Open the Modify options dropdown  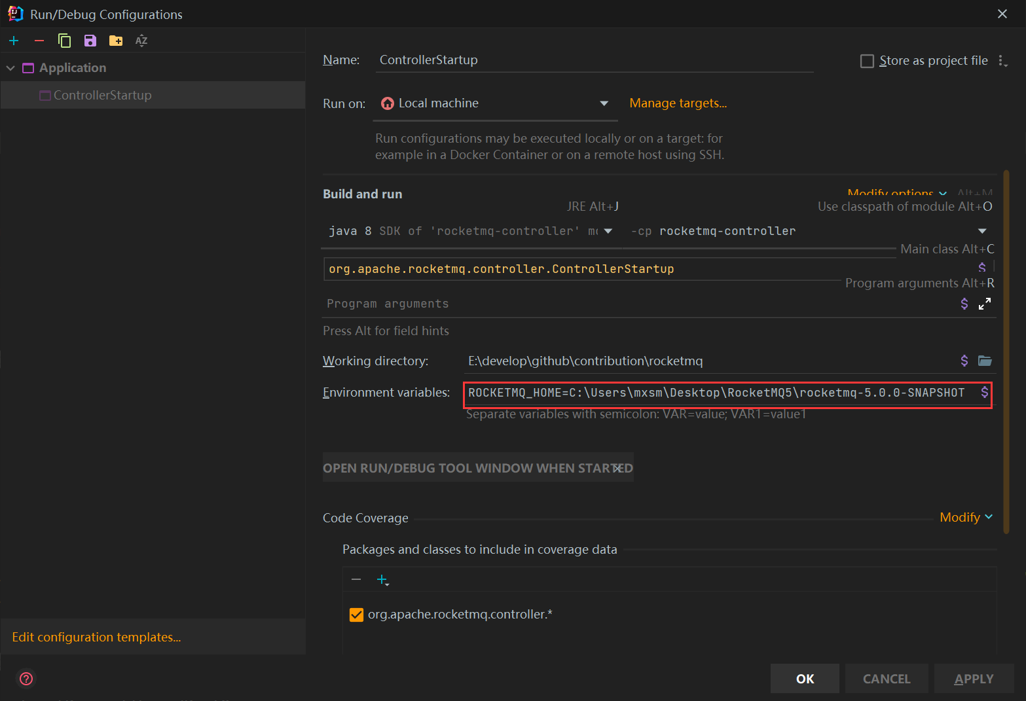896,193
